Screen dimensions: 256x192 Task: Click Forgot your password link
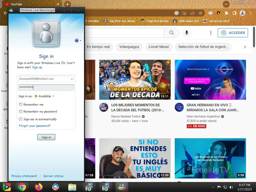point(35,126)
